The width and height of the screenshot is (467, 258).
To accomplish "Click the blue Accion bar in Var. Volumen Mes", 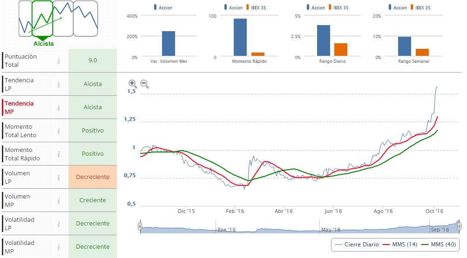I will pos(169,44).
